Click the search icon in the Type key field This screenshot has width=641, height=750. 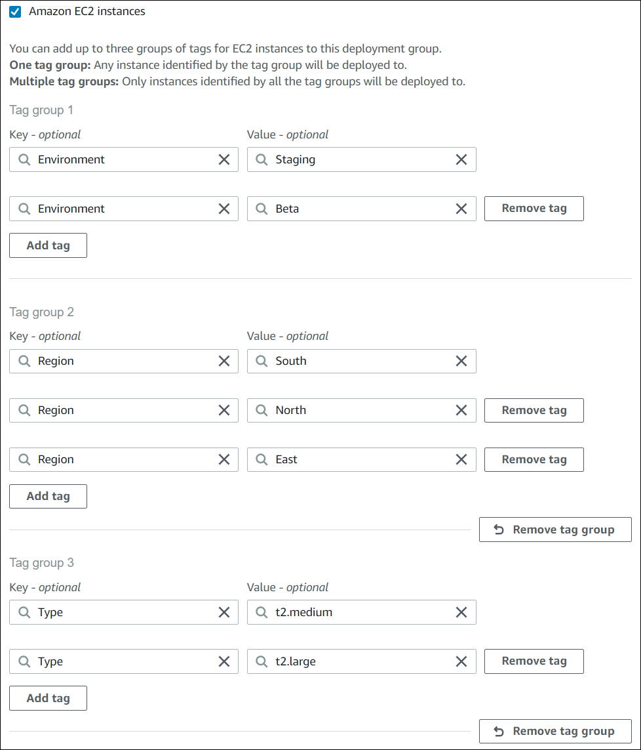[x=24, y=612]
